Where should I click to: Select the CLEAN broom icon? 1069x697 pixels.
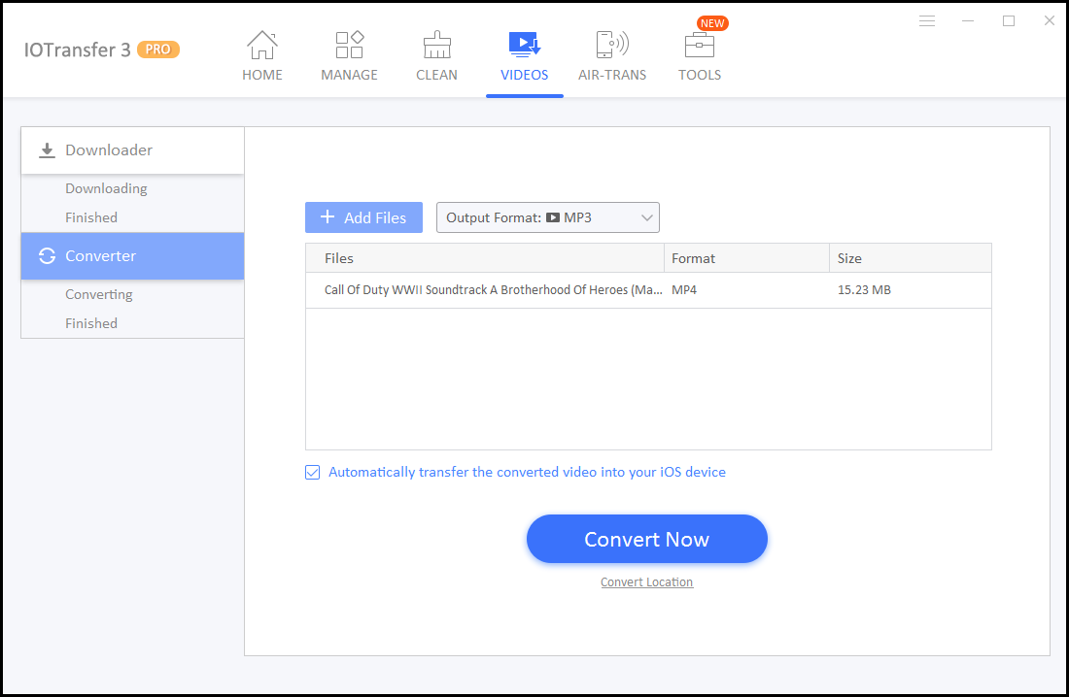click(436, 46)
